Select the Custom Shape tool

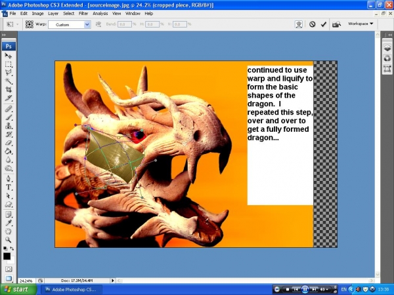pyautogui.click(x=9, y=204)
